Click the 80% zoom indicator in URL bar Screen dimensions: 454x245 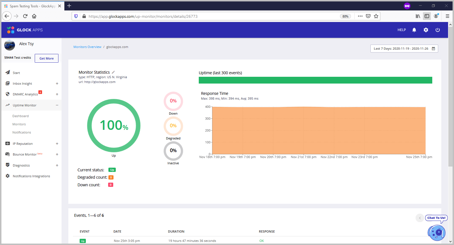345,16
